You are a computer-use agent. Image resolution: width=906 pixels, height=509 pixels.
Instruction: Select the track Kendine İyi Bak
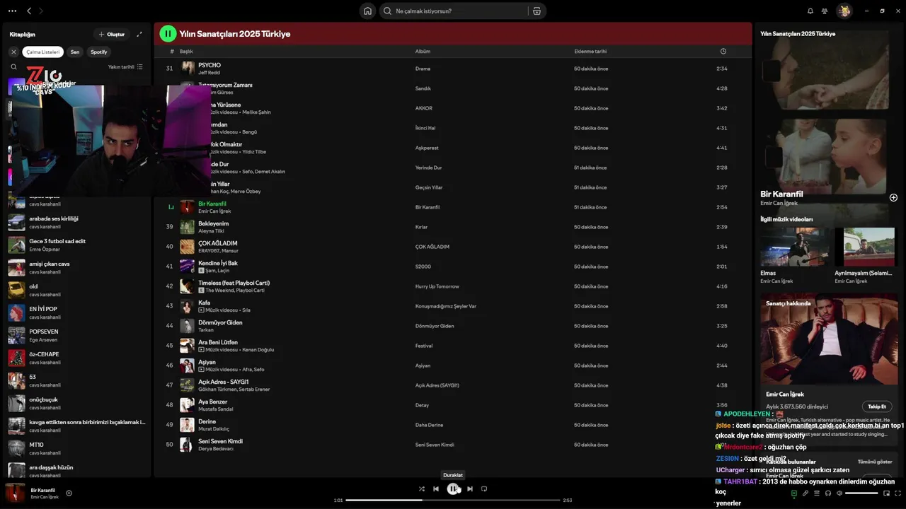[452, 267]
